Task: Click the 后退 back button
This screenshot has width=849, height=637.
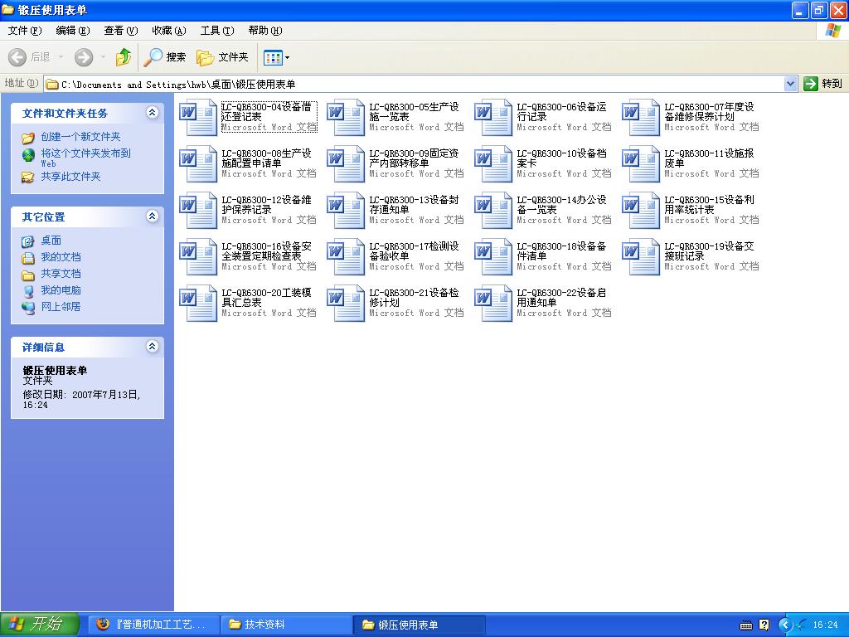Action: point(29,57)
